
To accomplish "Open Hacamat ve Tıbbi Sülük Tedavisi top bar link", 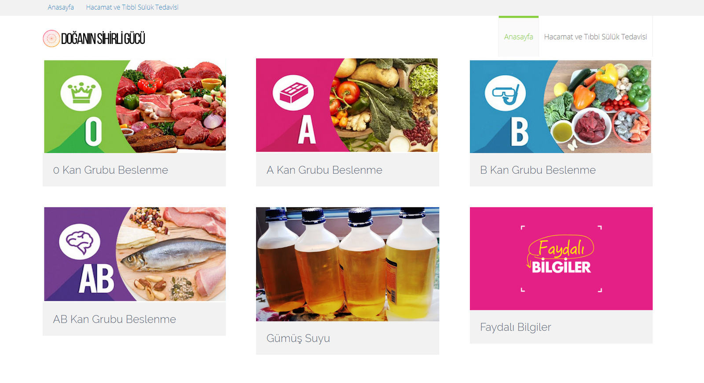I will [132, 7].
